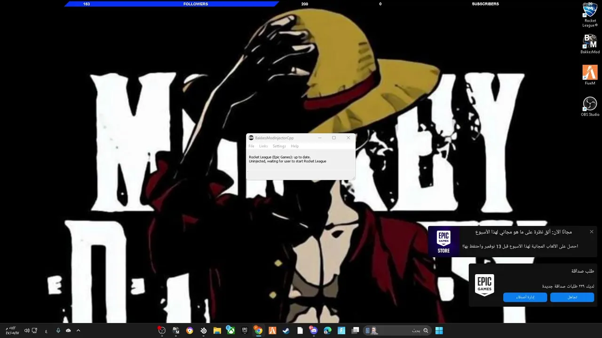The width and height of the screenshot is (602, 338).
Task: Click the free games notification headline text
Action: pyautogui.click(x=523, y=232)
